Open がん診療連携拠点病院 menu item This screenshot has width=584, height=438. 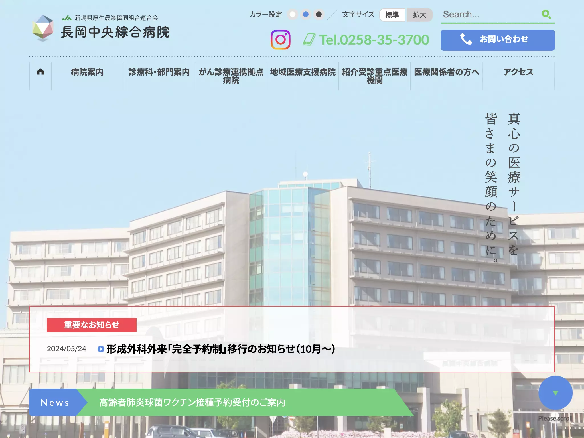(231, 76)
